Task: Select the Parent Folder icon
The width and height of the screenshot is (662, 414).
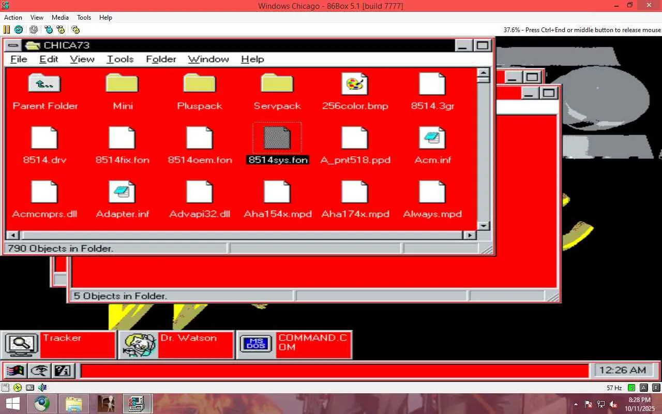Action: [44, 83]
